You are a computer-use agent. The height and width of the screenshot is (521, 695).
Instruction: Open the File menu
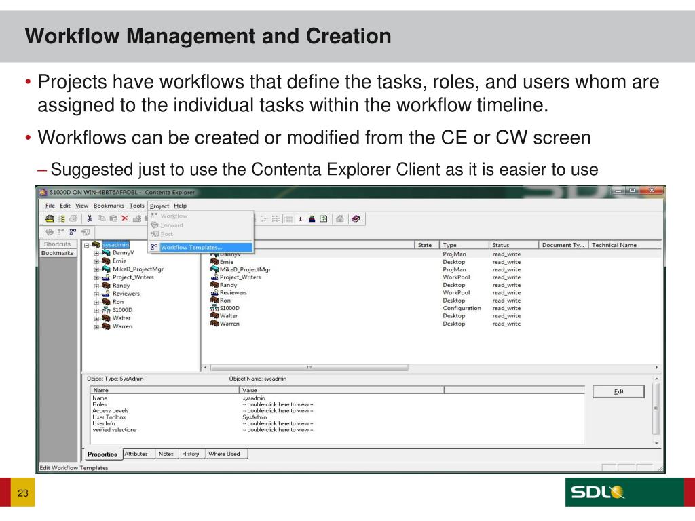click(x=50, y=206)
